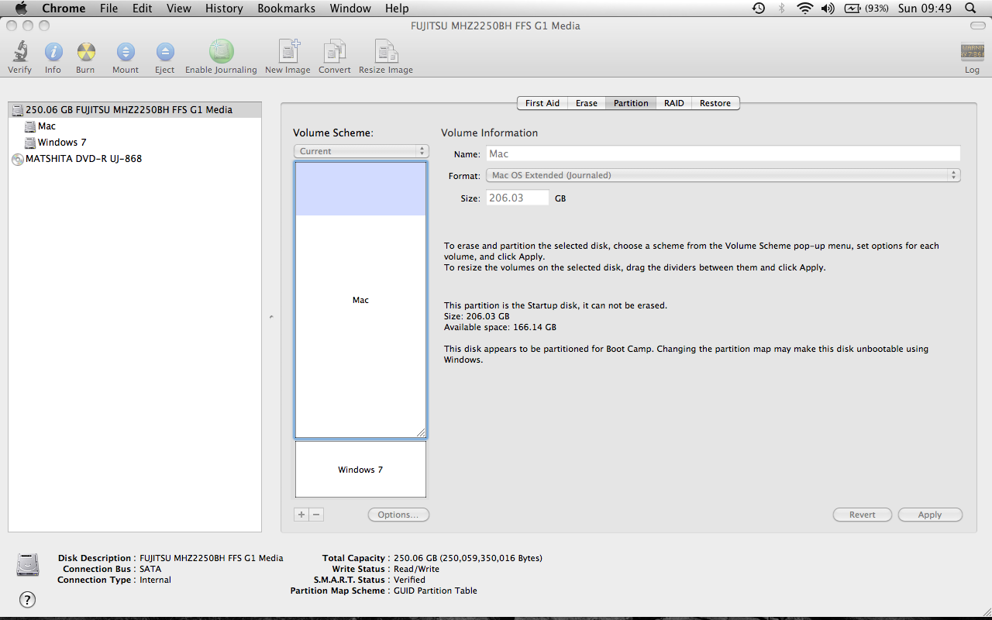Click the Resize Image toolbar icon
The height and width of the screenshot is (620, 992).
click(x=385, y=52)
